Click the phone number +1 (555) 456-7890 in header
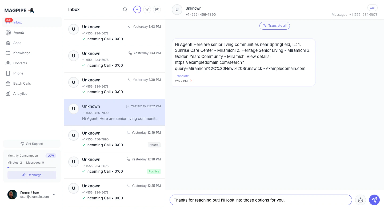The image size is (384, 209). click(201, 15)
